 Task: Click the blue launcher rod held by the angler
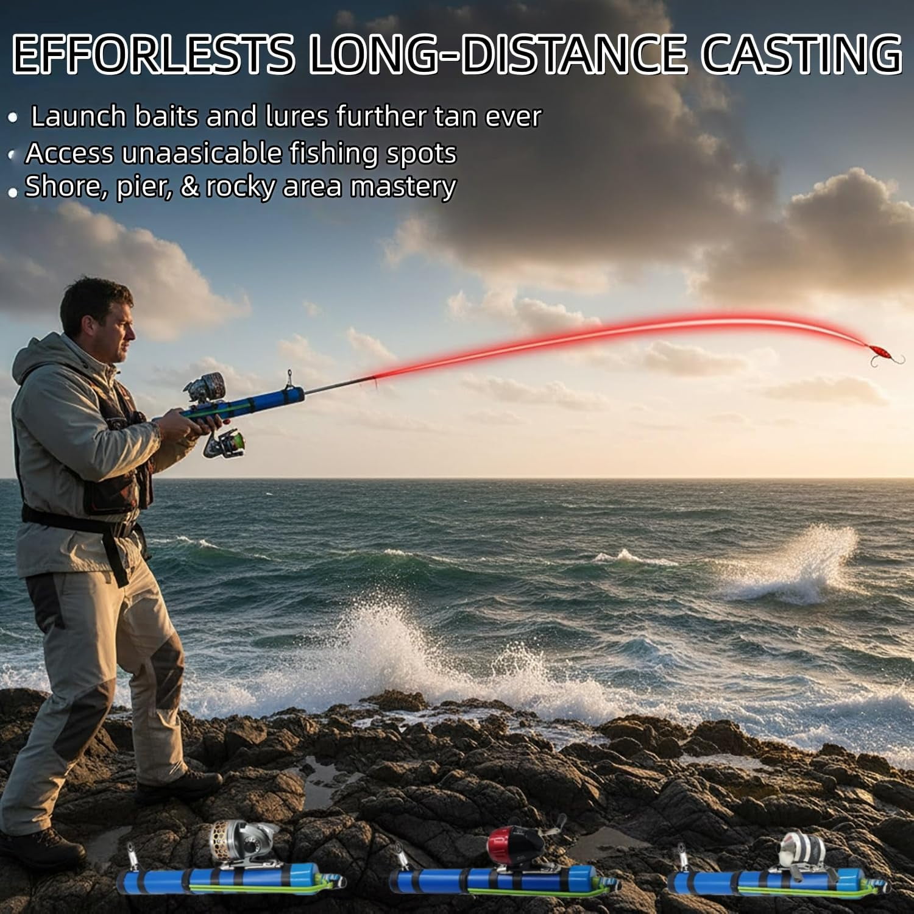click(x=244, y=405)
